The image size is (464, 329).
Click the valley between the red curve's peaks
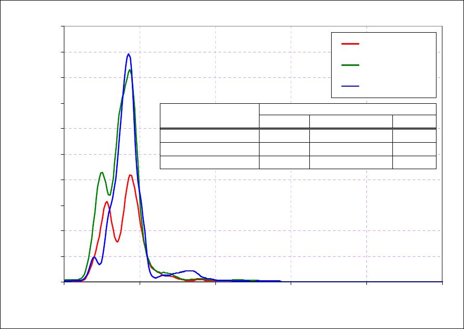click(x=117, y=241)
